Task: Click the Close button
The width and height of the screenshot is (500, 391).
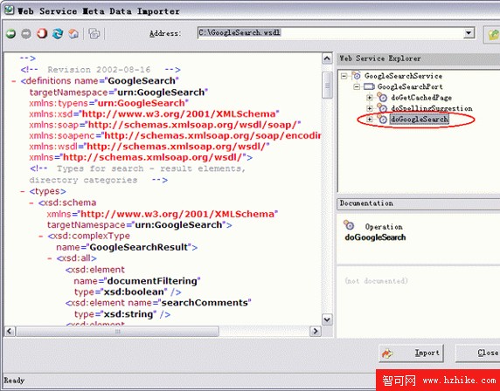Action: [x=477, y=353]
